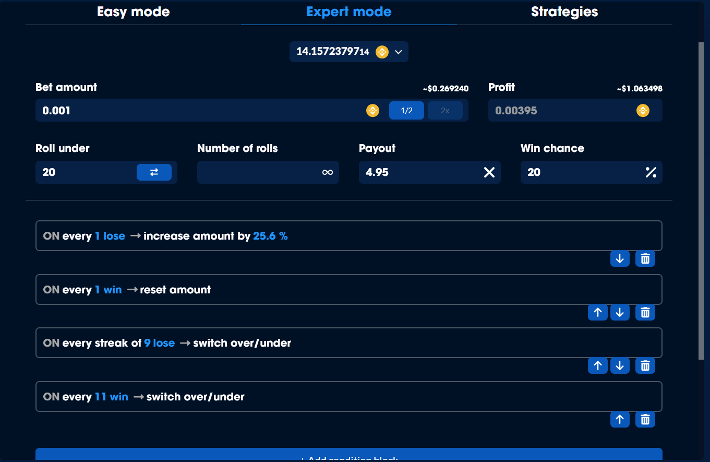Click the X multiplier icon in Payout
The image size is (710, 462).
[x=489, y=172]
